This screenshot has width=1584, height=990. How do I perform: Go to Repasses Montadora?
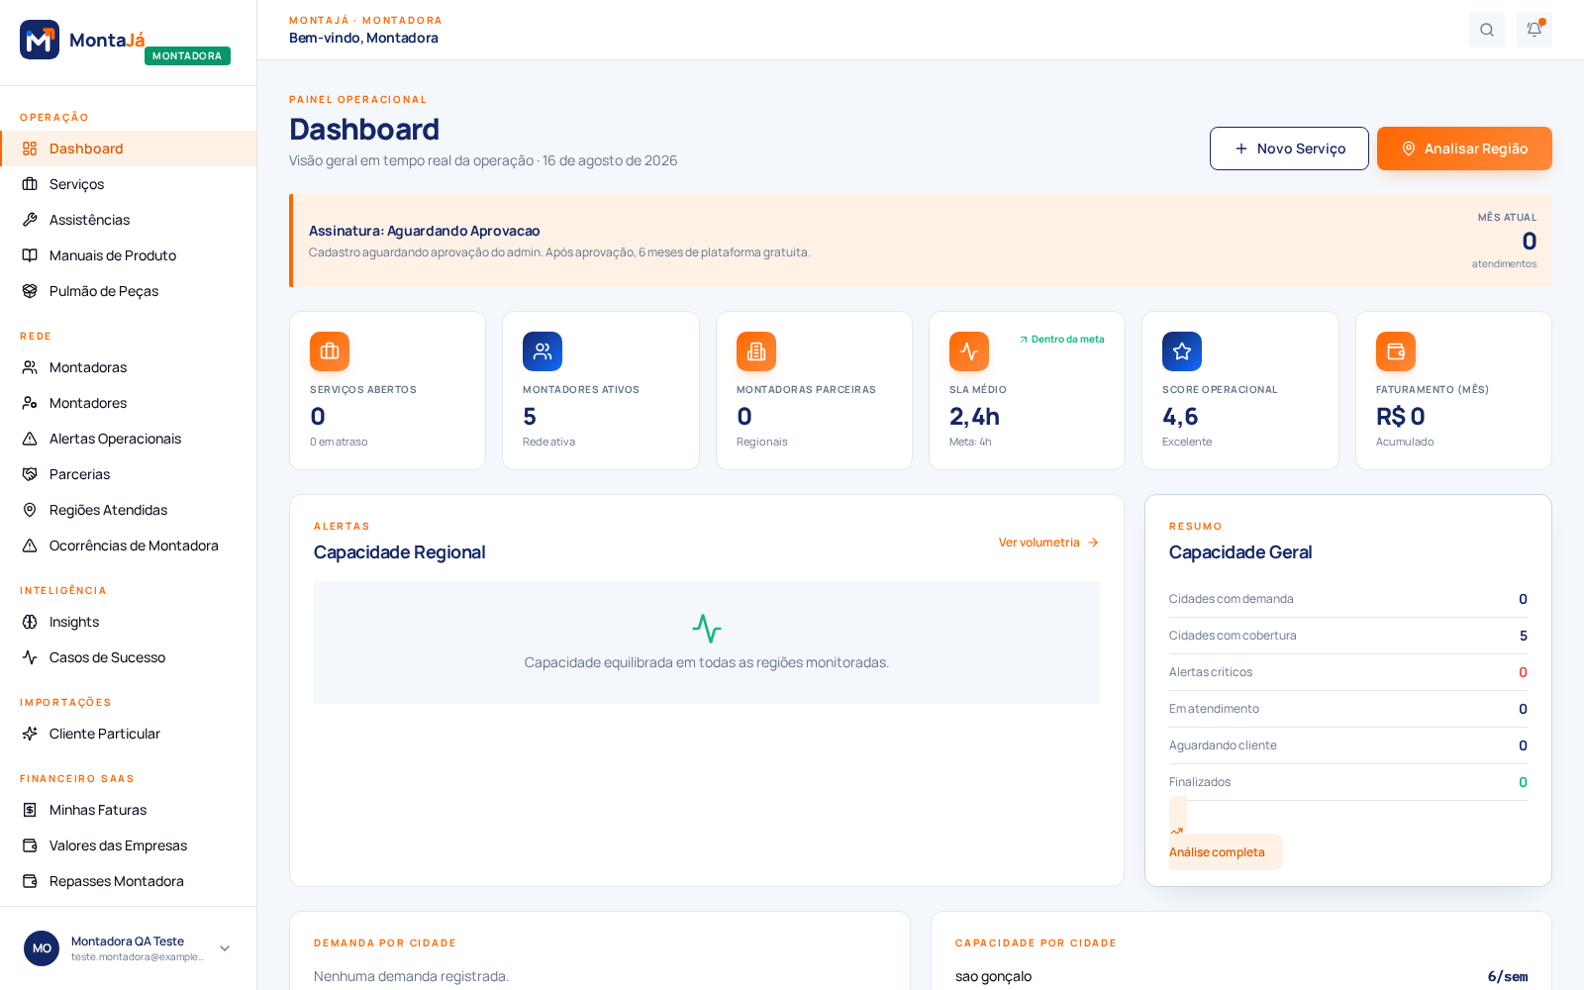pyautogui.click(x=129, y=881)
